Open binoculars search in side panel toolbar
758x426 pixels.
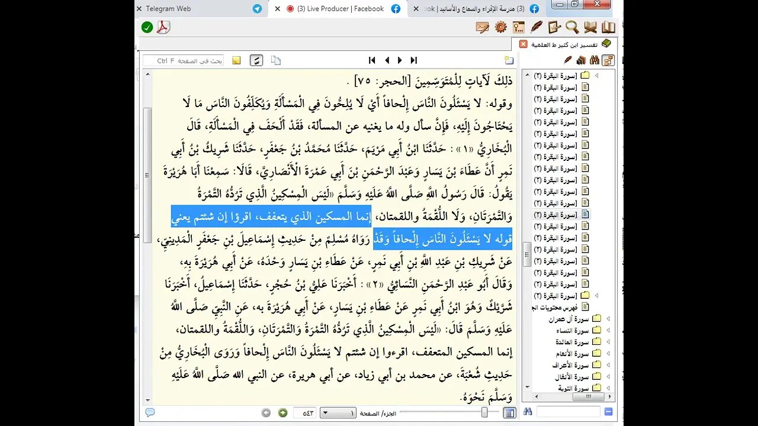tap(594, 60)
